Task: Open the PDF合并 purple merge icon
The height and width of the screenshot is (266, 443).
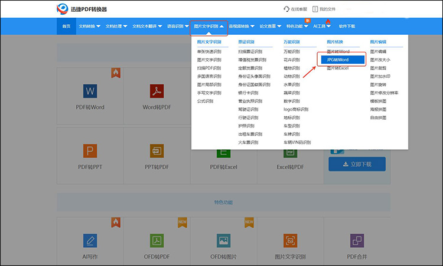Action: pos(357,241)
